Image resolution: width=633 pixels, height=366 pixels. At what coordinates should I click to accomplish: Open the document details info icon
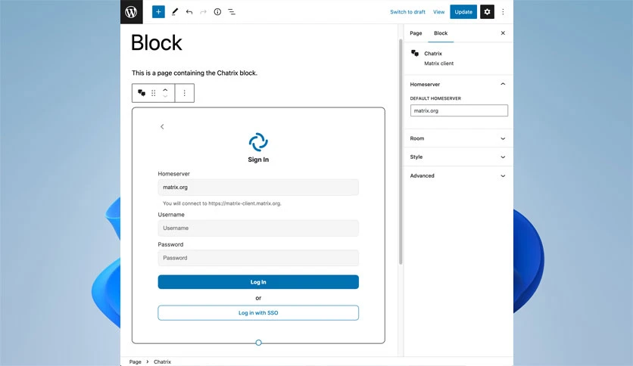click(x=217, y=11)
